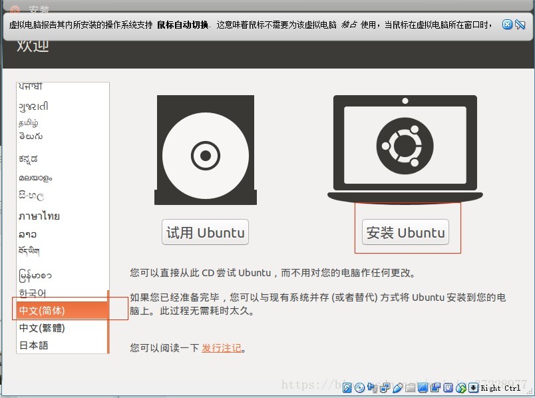Select ภาษาไทย in the language list

63,216
